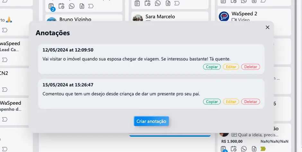Image resolution: width=302 pixels, height=152 pixels.
Task: Click the Anotações dialog heading
Action: (53, 33)
